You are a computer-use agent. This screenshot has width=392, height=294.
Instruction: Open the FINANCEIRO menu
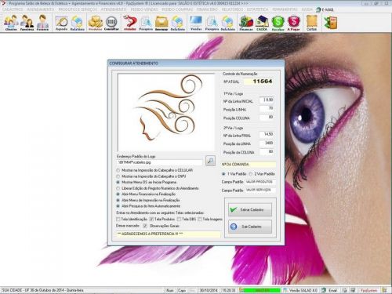[x=207, y=9]
